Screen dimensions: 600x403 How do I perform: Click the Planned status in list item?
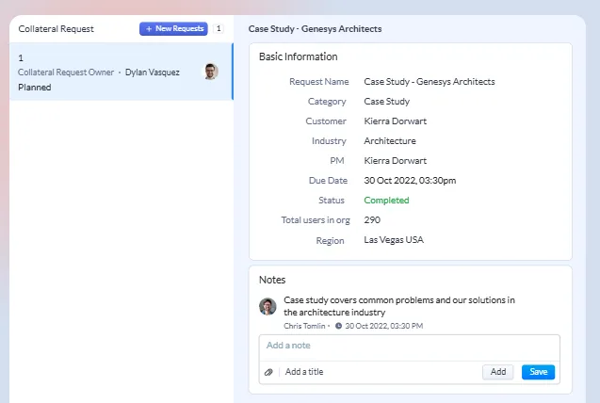pos(35,88)
